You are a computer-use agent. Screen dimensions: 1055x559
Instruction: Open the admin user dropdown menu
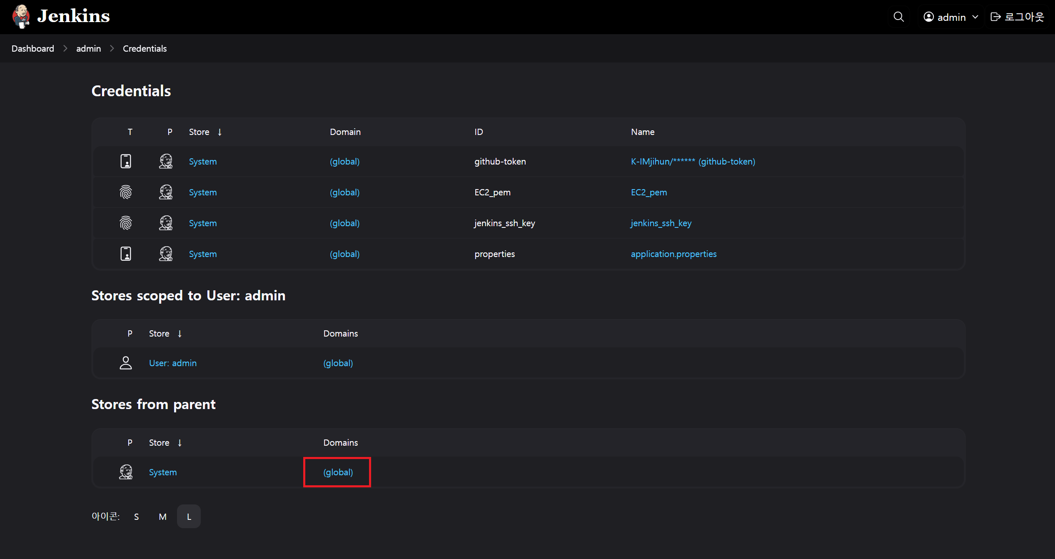(951, 17)
